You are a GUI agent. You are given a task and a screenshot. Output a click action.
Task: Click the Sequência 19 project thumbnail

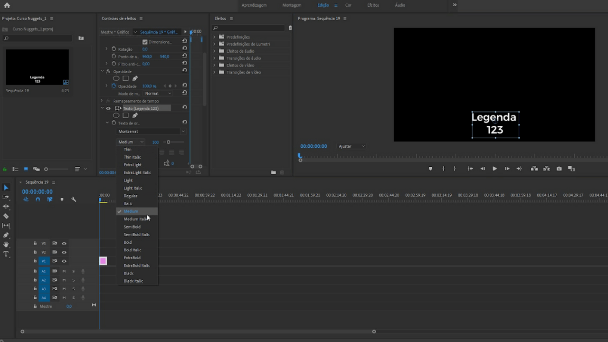point(37,67)
